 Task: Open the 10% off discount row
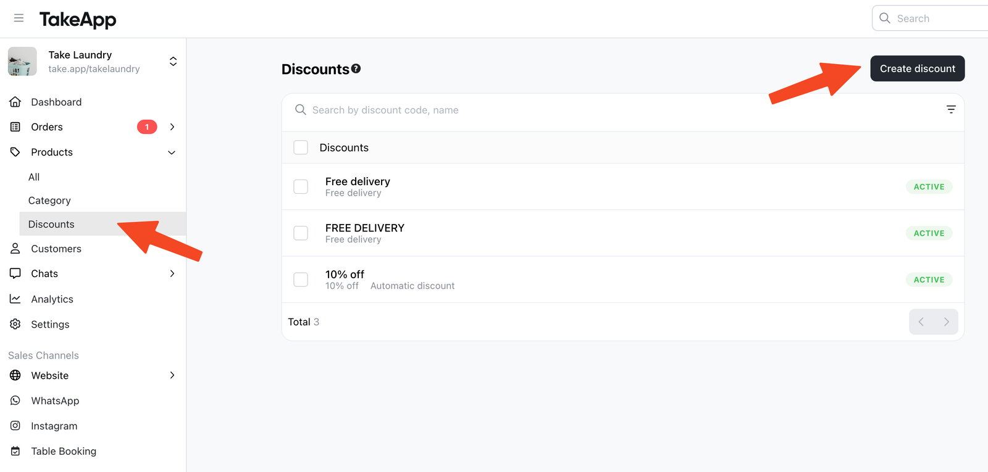[623, 279]
